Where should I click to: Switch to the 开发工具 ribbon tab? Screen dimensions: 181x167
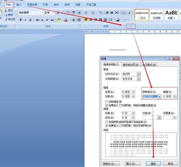point(91,5)
